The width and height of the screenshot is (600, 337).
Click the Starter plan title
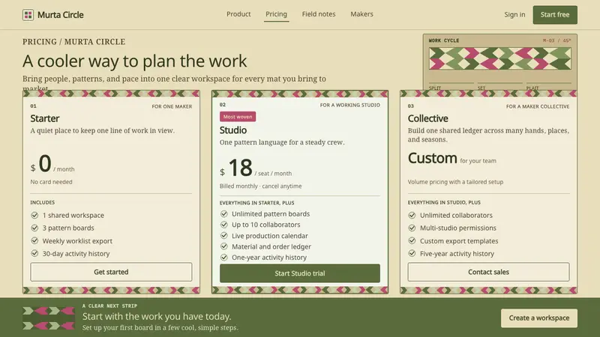pyautogui.click(x=45, y=118)
